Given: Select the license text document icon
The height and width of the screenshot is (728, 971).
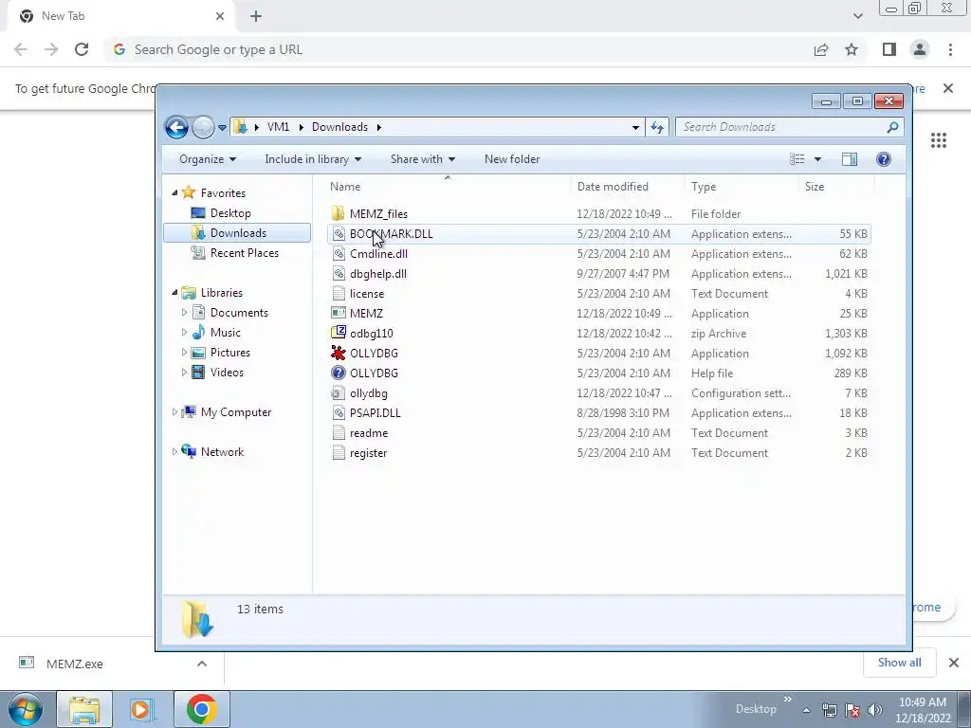Looking at the screenshot, I should 339,294.
